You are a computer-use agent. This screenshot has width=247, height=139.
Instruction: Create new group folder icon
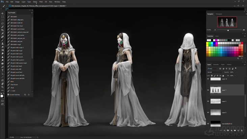(x=235, y=131)
